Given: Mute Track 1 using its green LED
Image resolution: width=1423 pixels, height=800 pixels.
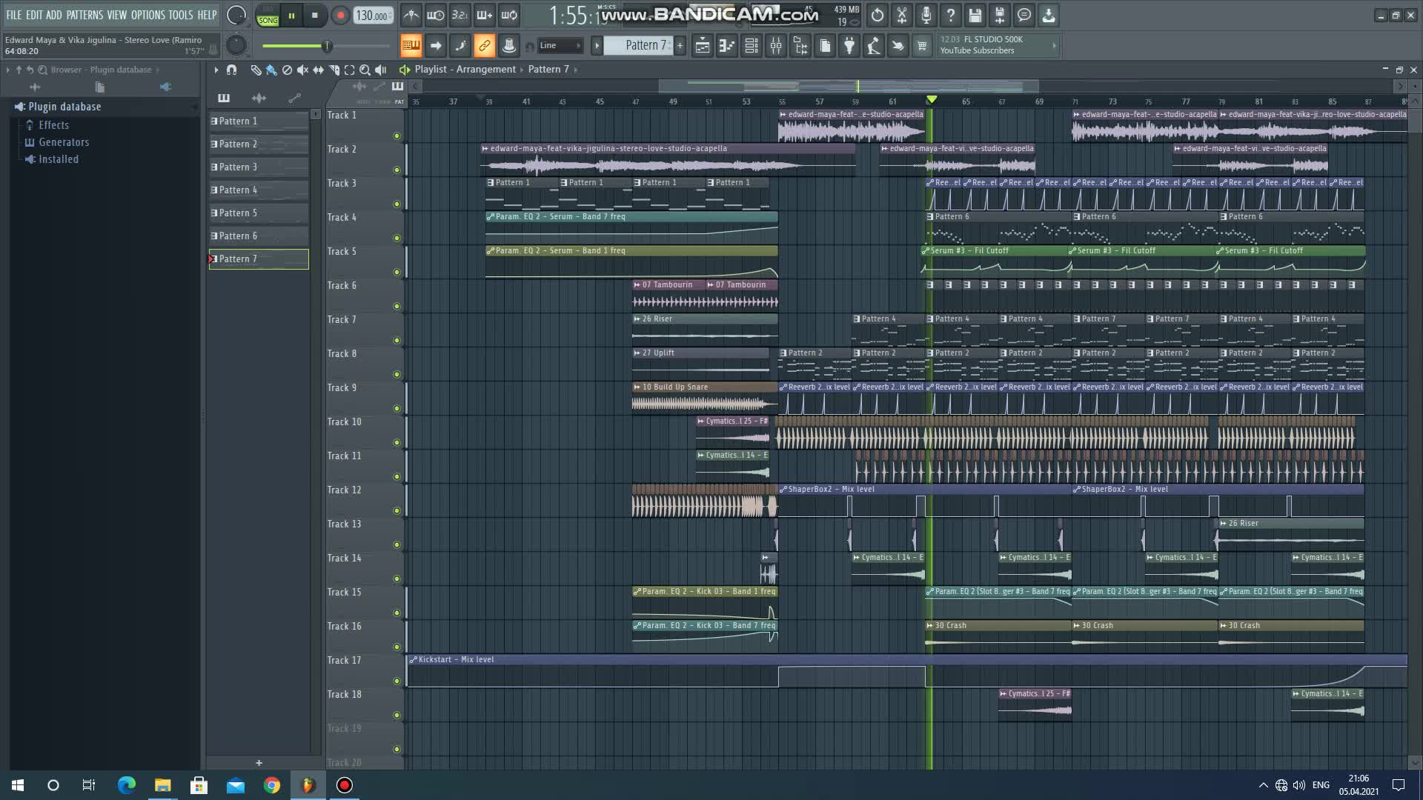Looking at the screenshot, I should click(x=397, y=136).
